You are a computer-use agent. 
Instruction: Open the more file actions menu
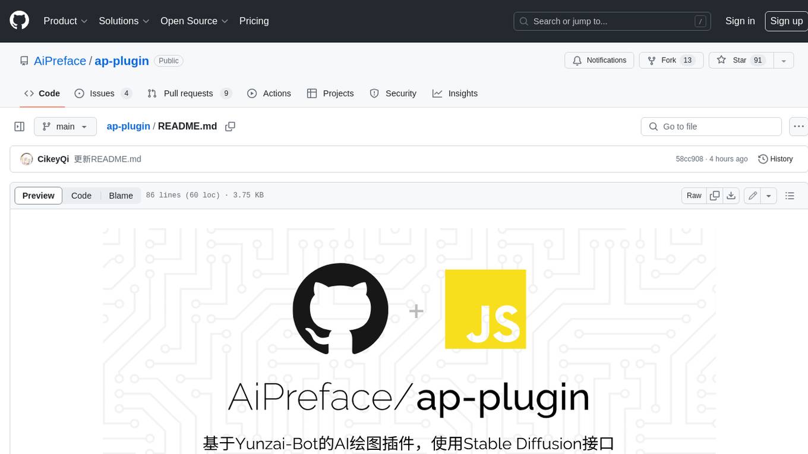(x=798, y=127)
